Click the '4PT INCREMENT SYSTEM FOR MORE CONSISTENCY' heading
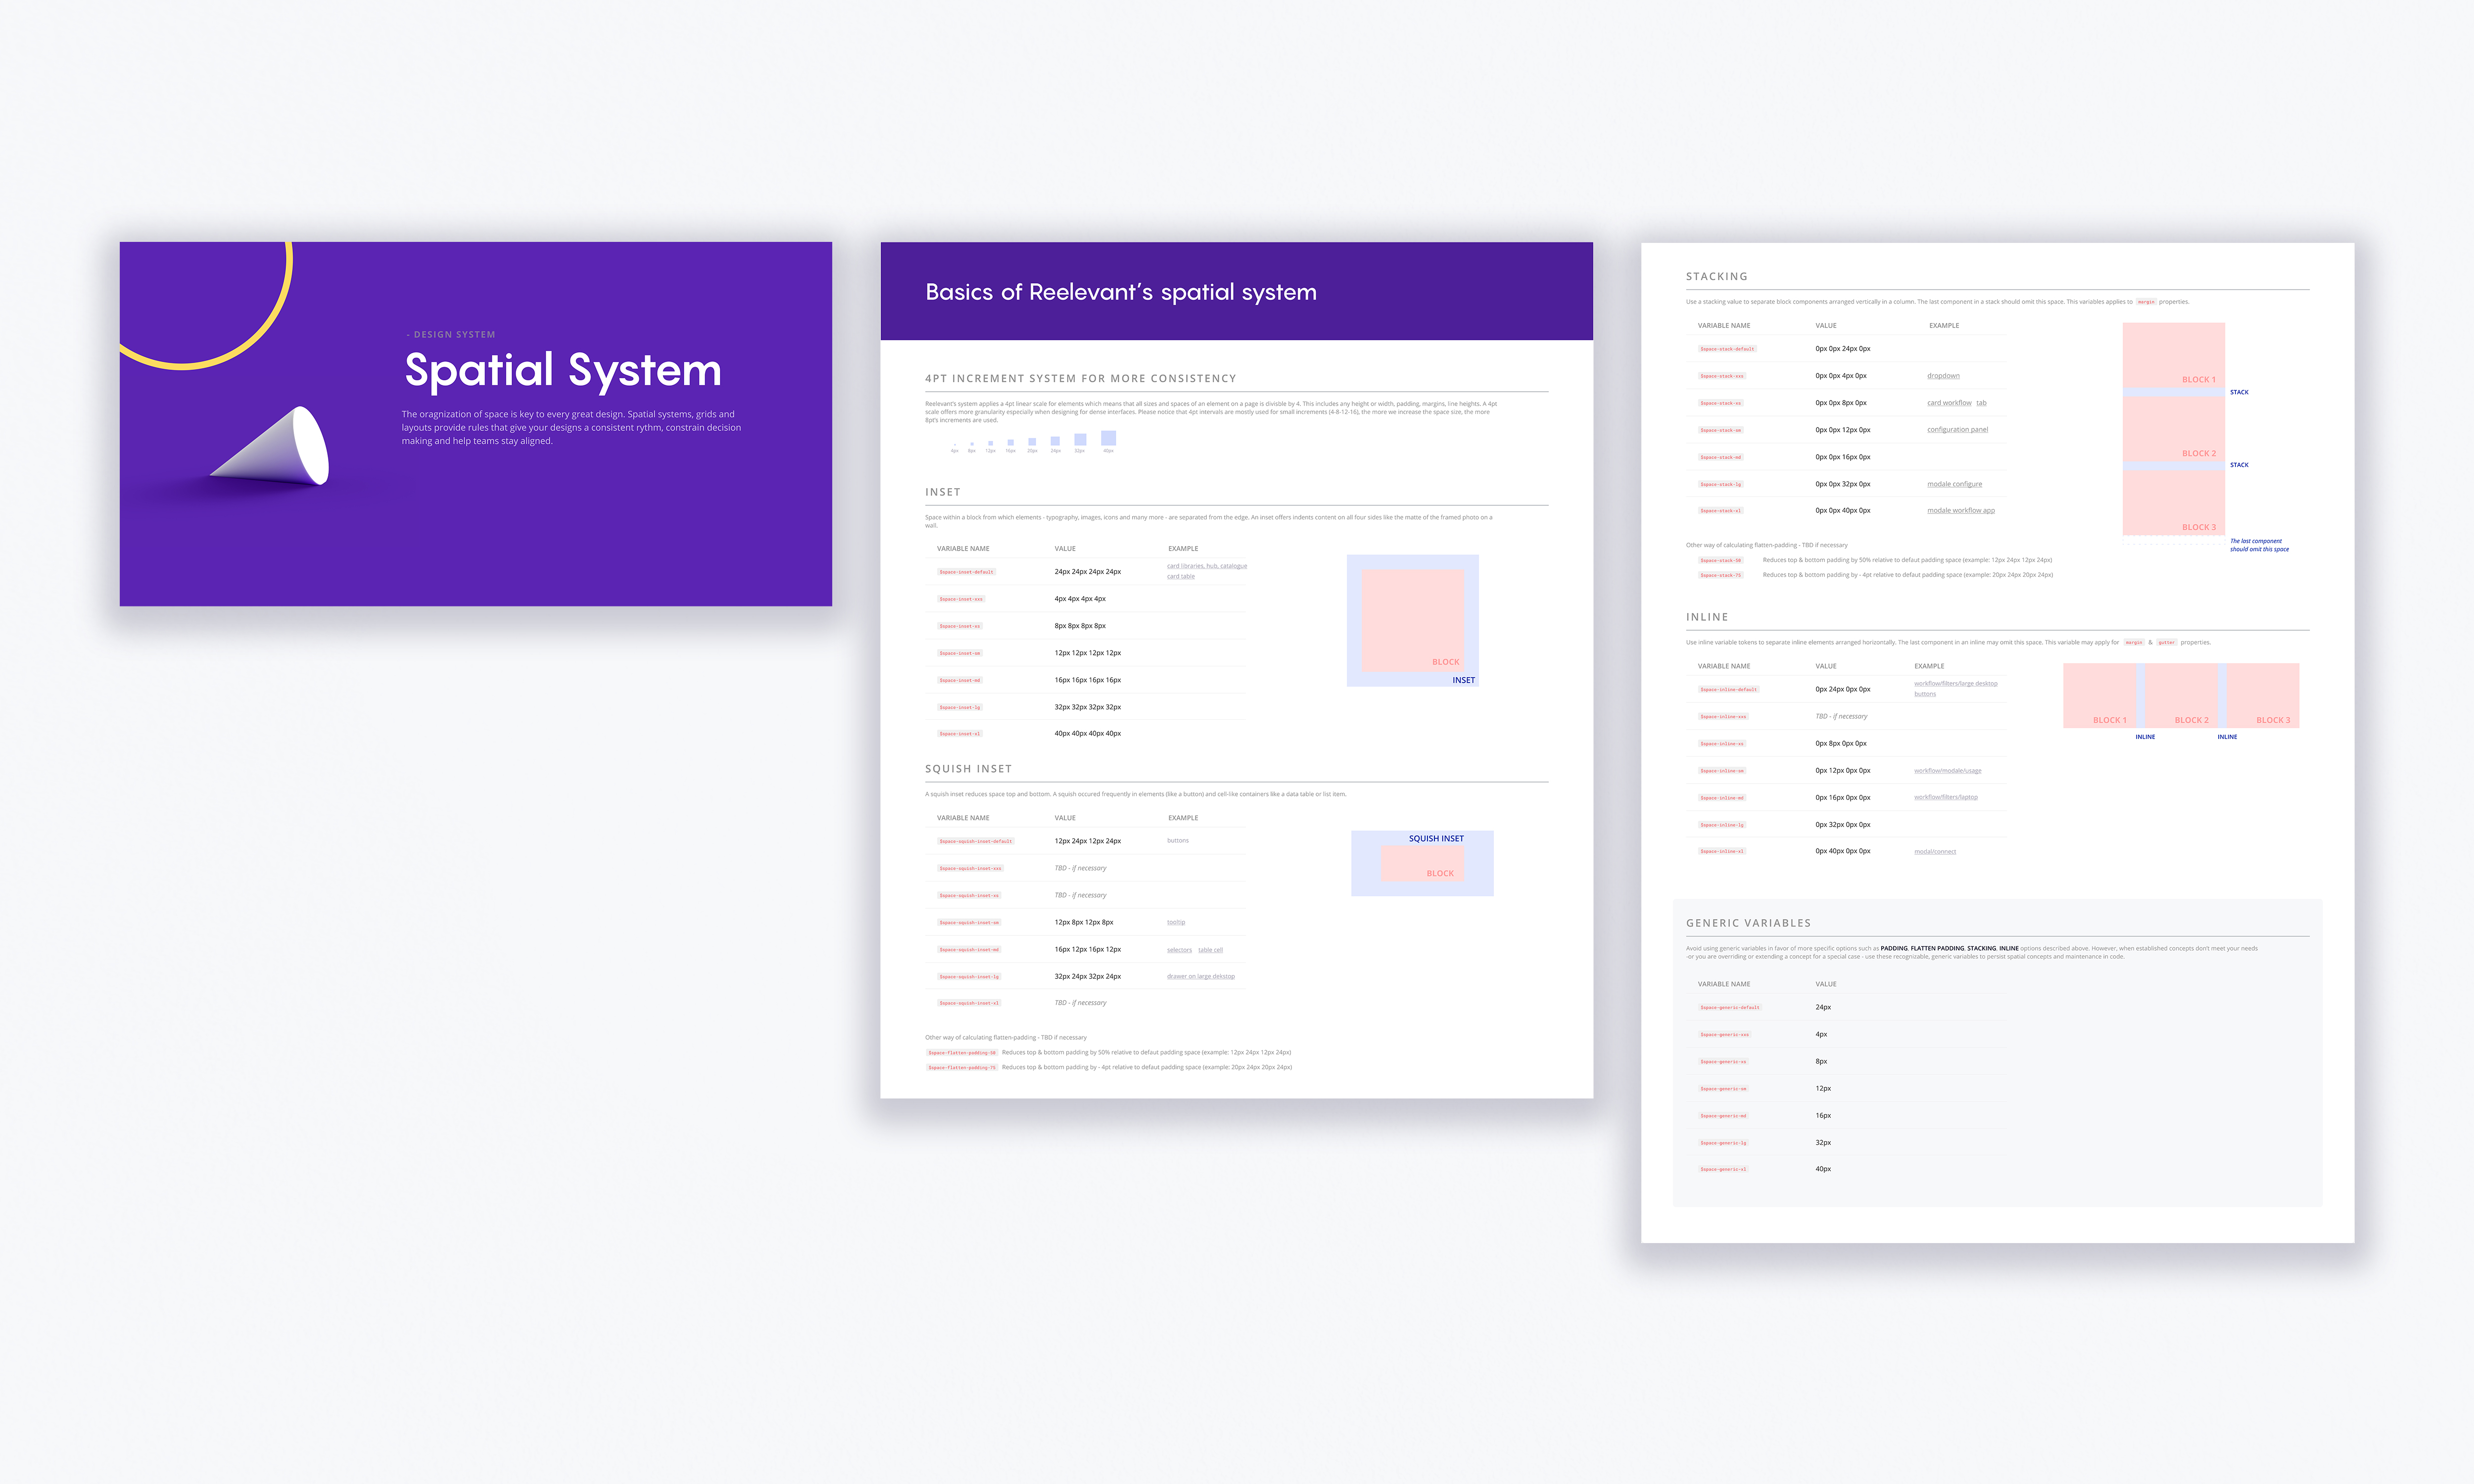The width and height of the screenshot is (2474, 1484). click(1080, 379)
